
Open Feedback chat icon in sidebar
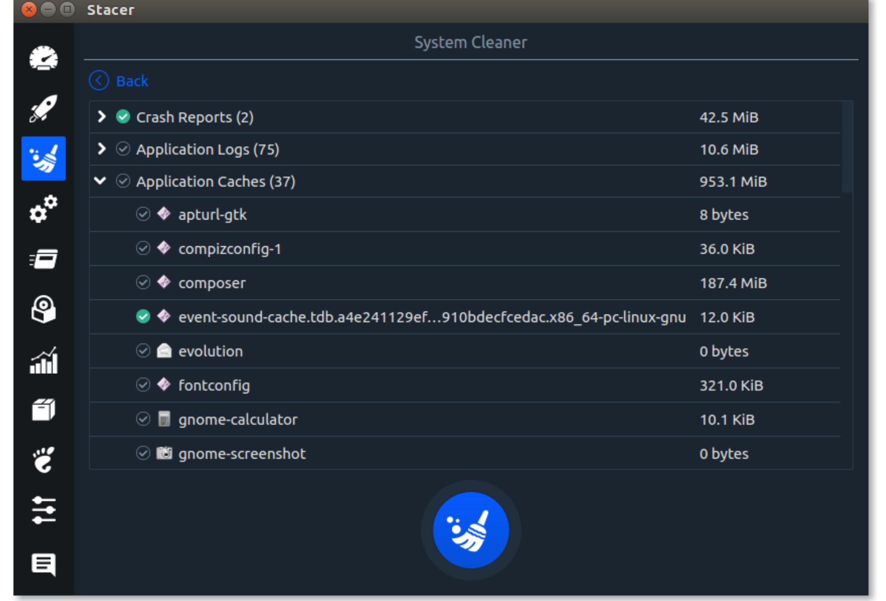(43, 564)
